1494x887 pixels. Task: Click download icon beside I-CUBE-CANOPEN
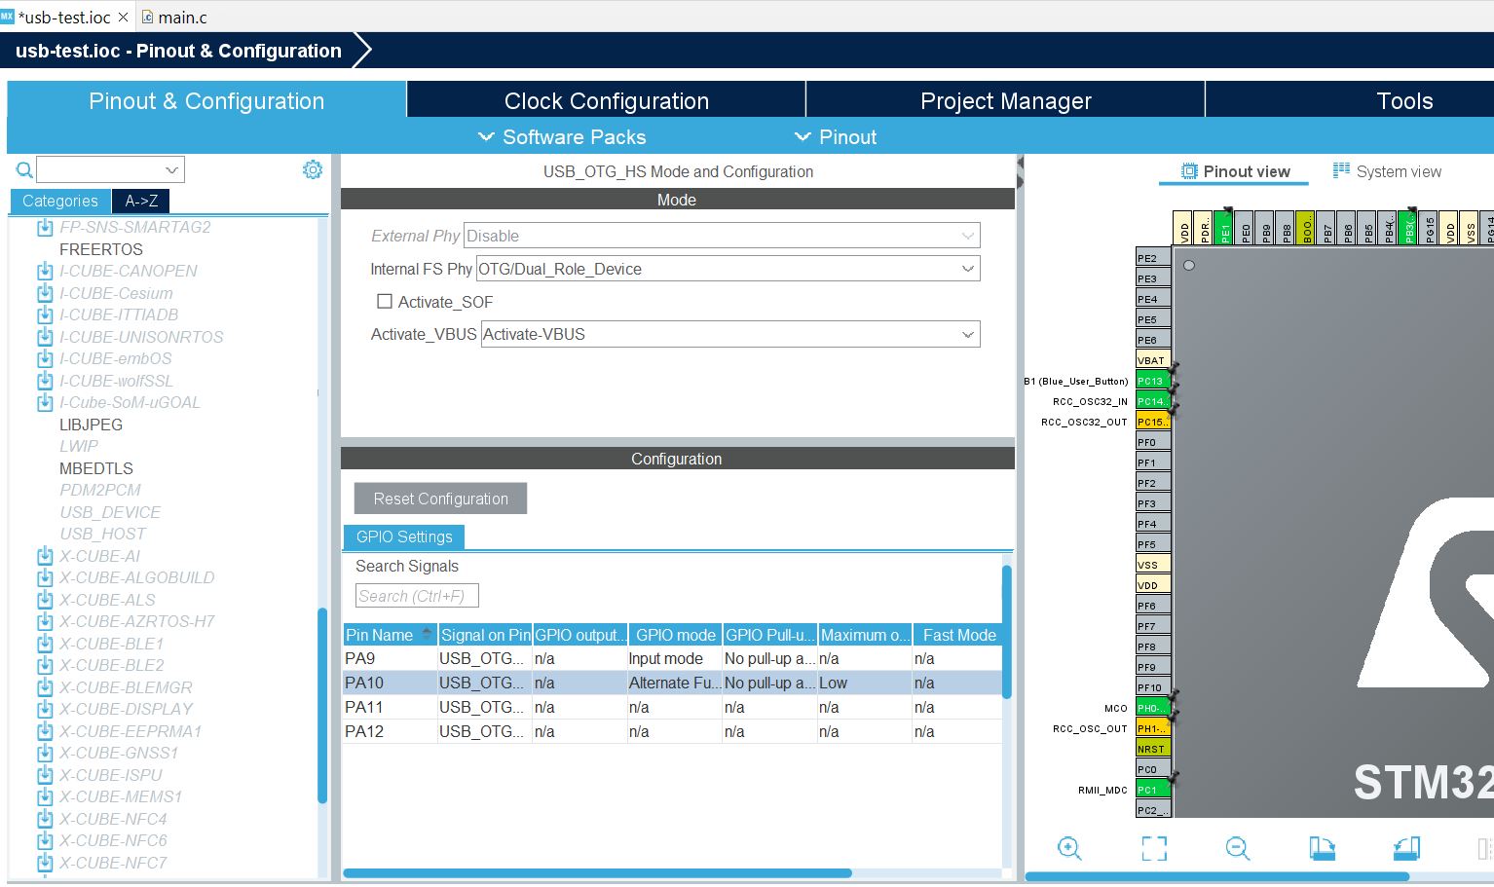click(x=44, y=271)
